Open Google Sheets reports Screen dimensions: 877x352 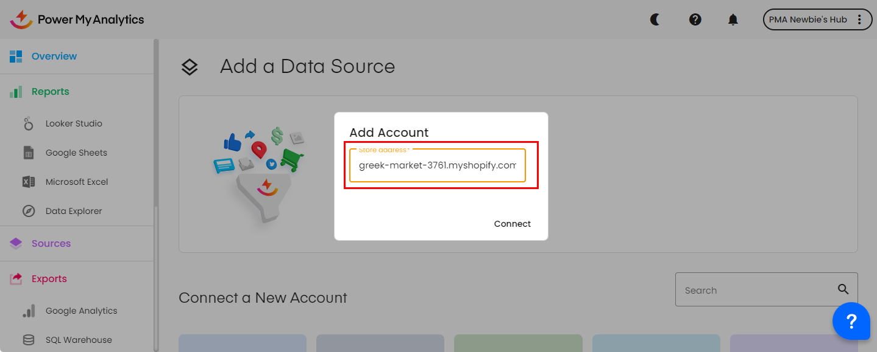76,153
